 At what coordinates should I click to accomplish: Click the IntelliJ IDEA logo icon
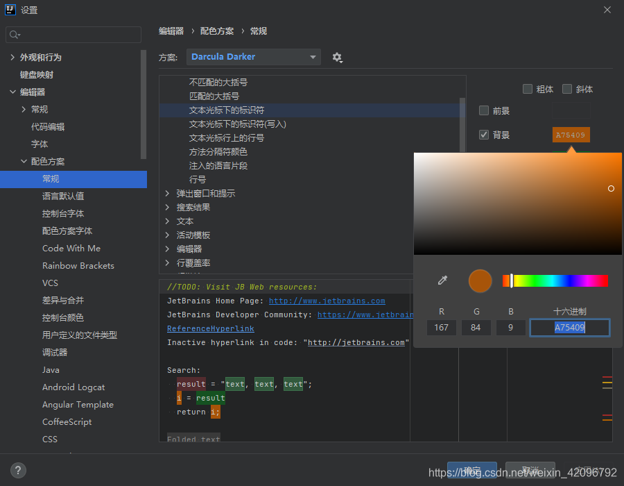tap(10, 10)
